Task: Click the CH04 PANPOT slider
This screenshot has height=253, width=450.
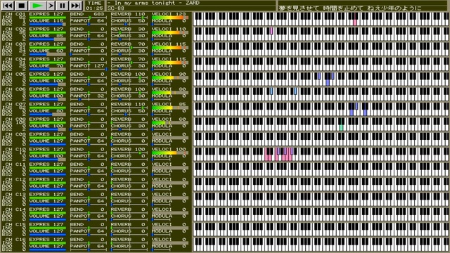Action: pyautogui.click(x=89, y=69)
